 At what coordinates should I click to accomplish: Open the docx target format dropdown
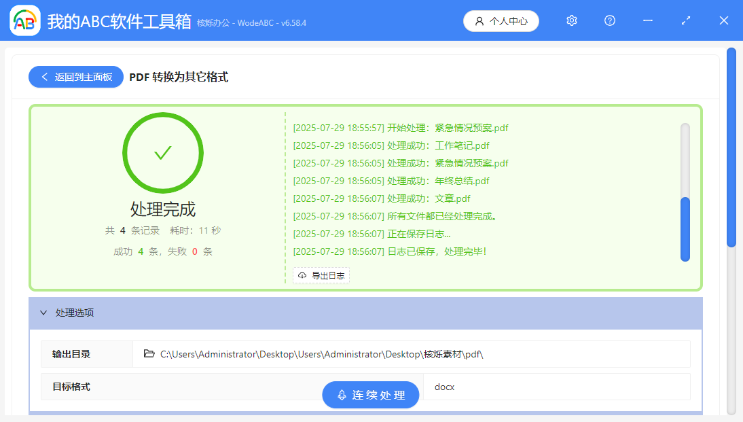[x=557, y=387]
